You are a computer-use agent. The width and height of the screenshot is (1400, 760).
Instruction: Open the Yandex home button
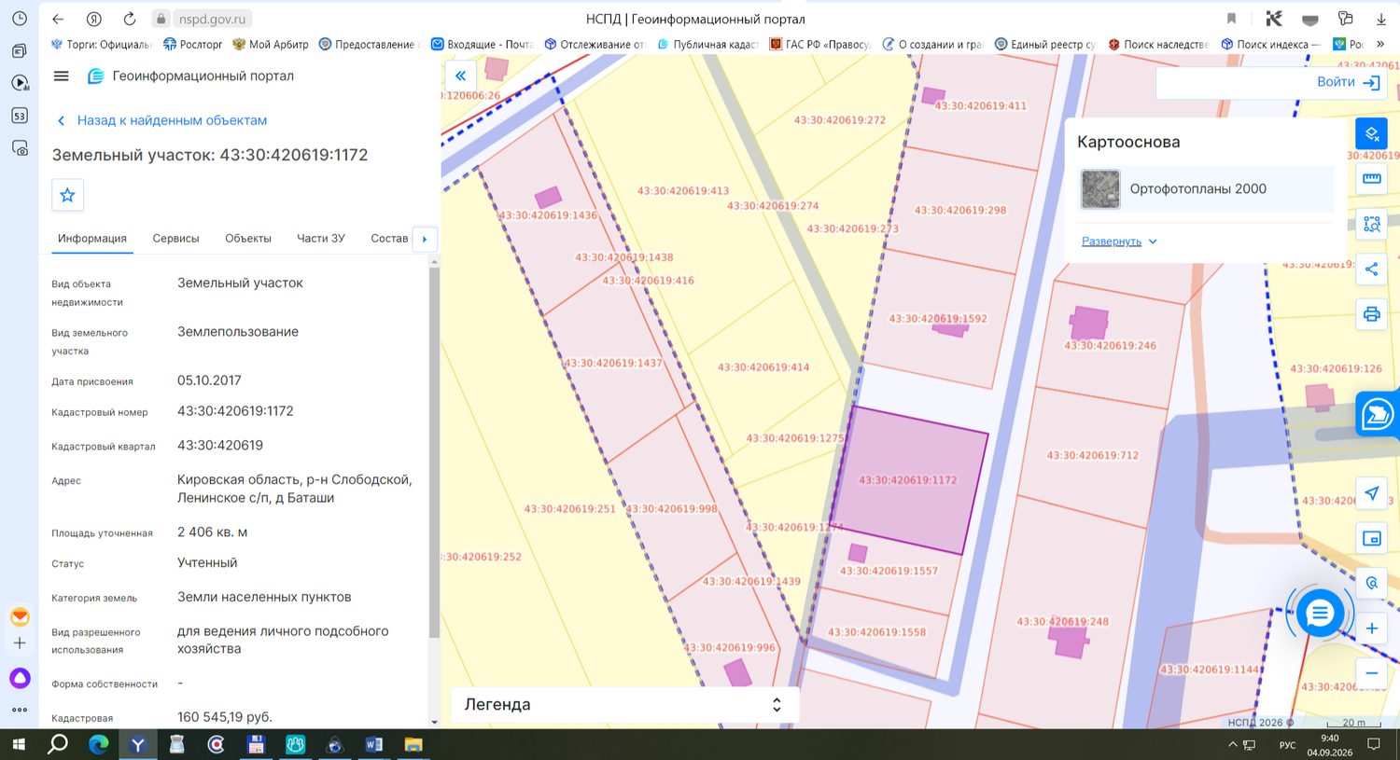tap(93, 19)
